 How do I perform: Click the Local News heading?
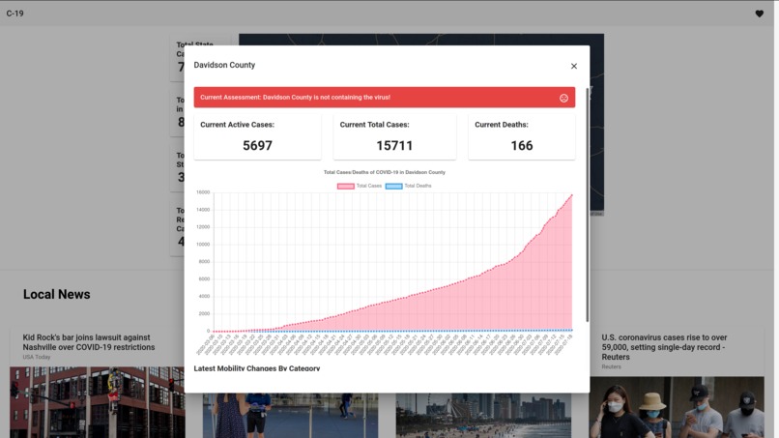pos(57,294)
